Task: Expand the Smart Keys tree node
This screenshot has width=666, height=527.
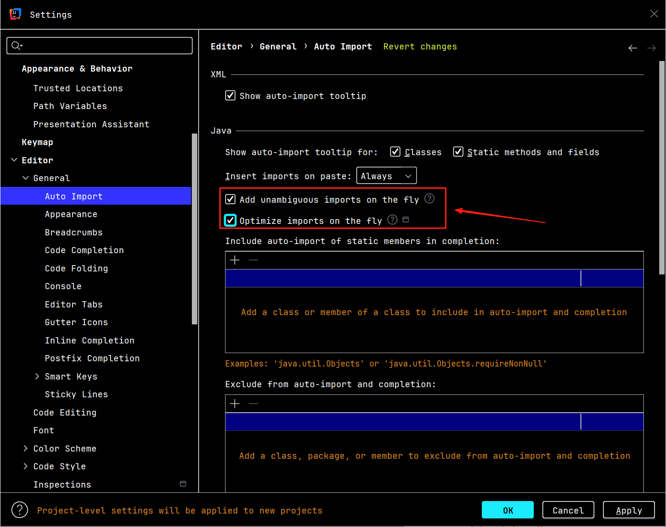Action: coord(37,376)
